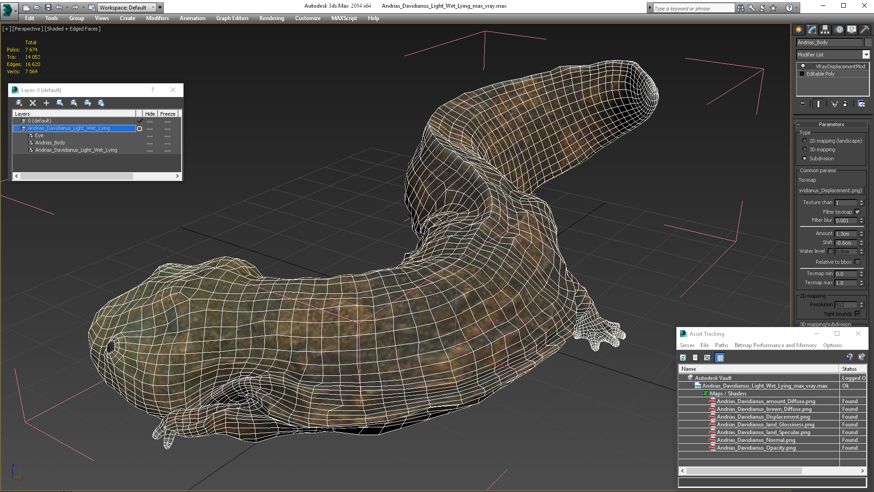
Task: Open the Modifier List dropdown
Action: [866, 55]
